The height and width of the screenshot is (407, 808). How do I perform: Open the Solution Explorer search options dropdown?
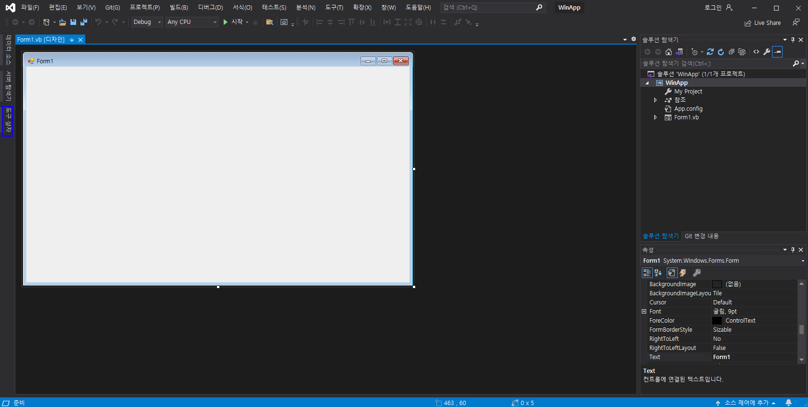coord(803,63)
